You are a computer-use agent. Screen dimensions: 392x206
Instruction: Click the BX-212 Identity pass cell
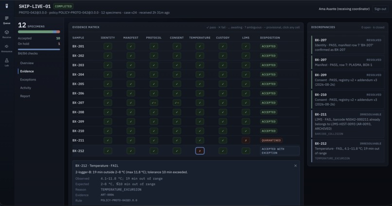[108, 151]
